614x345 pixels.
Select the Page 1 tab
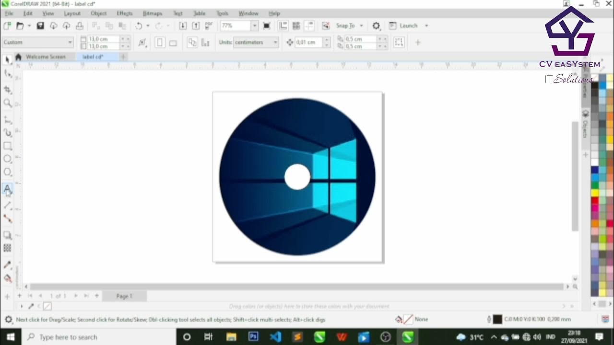pos(124,296)
